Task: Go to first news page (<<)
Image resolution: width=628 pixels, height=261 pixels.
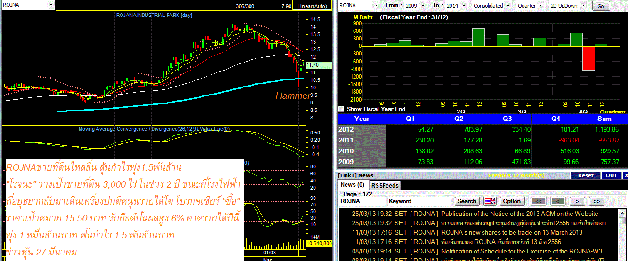Action: pos(538,201)
